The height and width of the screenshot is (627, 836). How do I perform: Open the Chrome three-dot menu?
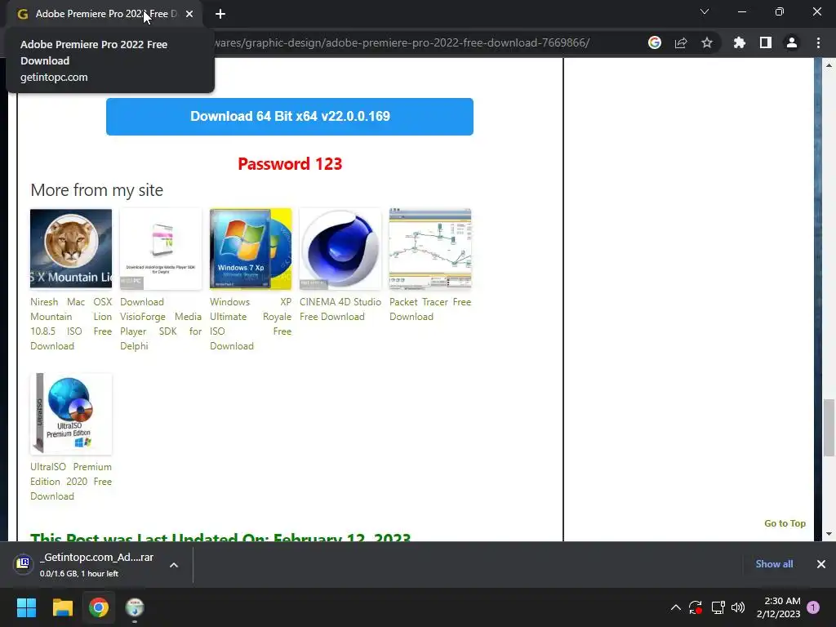(x=818, y=42)
